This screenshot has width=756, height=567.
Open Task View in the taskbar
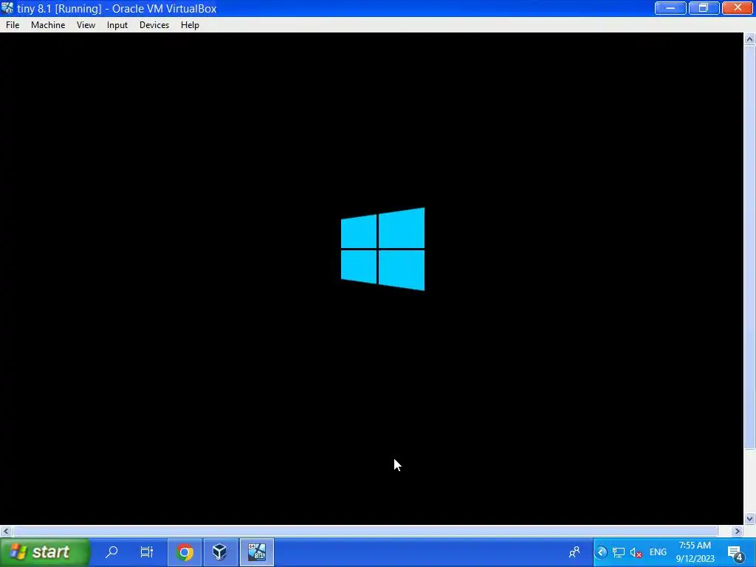(x=147, y=552)
